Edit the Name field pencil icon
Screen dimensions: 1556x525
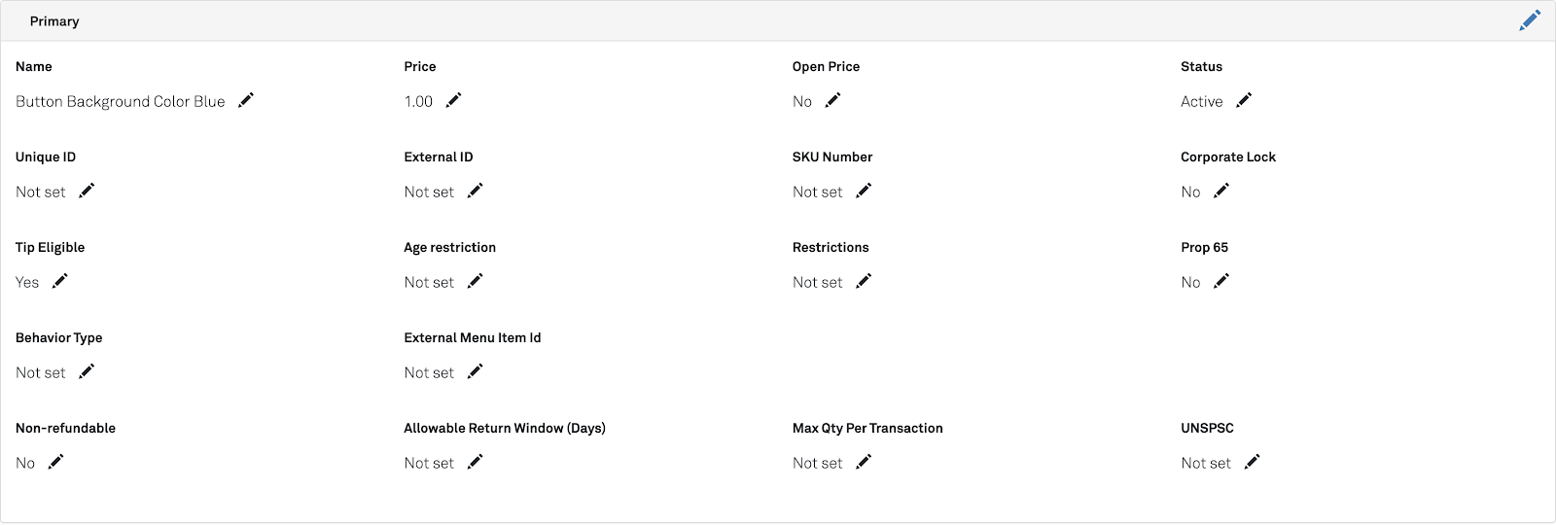coord(246,100)
